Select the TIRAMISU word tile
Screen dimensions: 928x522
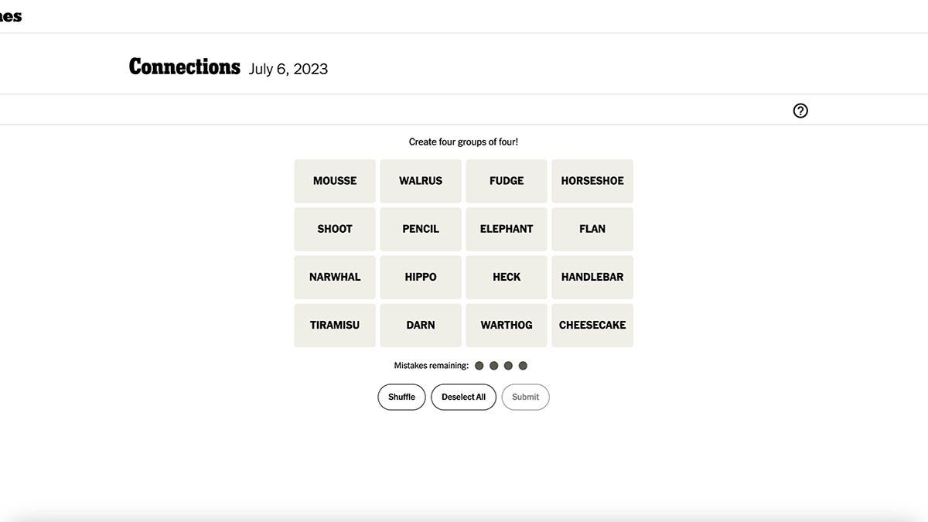point(335,325)
